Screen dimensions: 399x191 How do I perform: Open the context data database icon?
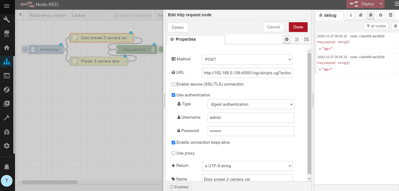390,15
